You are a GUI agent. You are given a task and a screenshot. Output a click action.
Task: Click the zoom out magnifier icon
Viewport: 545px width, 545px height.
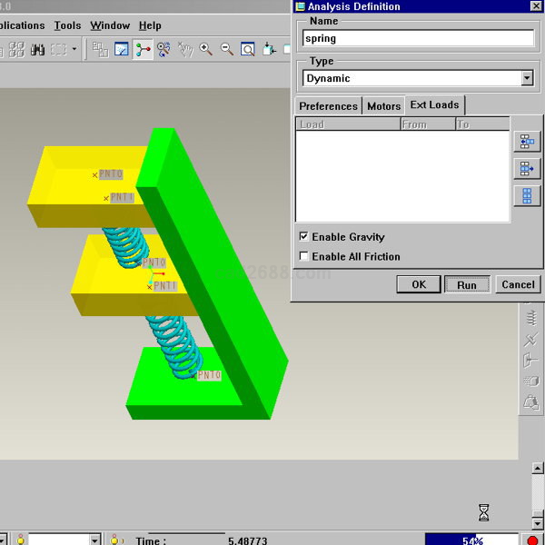pyautogui.click(x=226, y=49)
